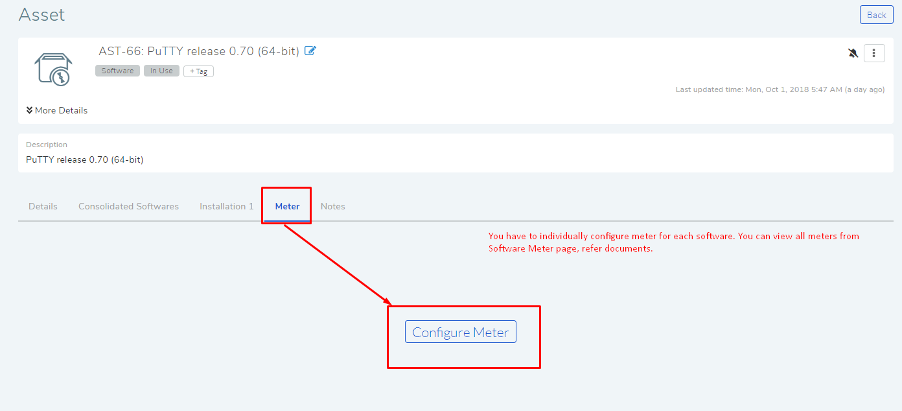The image size is (902, 411).
Task: Click the red note about configuring meters individually
Action: coord(674,242)
